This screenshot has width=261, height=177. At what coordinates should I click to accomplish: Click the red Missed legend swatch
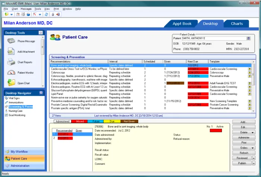80,121
